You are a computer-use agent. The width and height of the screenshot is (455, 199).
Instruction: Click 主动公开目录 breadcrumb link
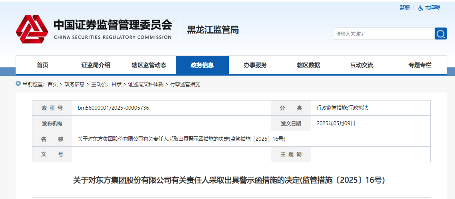[106, 84]
